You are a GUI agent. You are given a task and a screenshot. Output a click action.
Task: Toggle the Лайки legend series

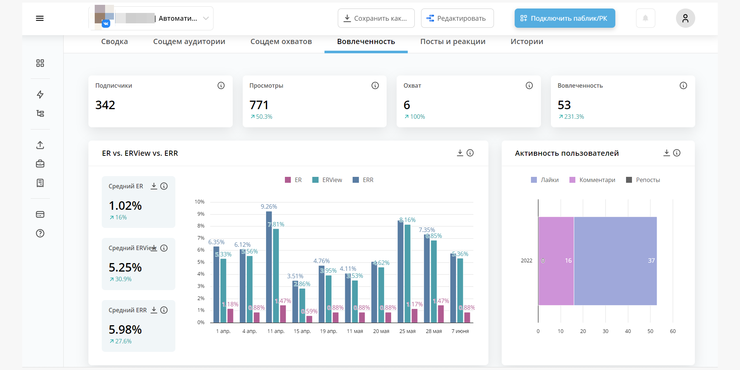(545, 180)
